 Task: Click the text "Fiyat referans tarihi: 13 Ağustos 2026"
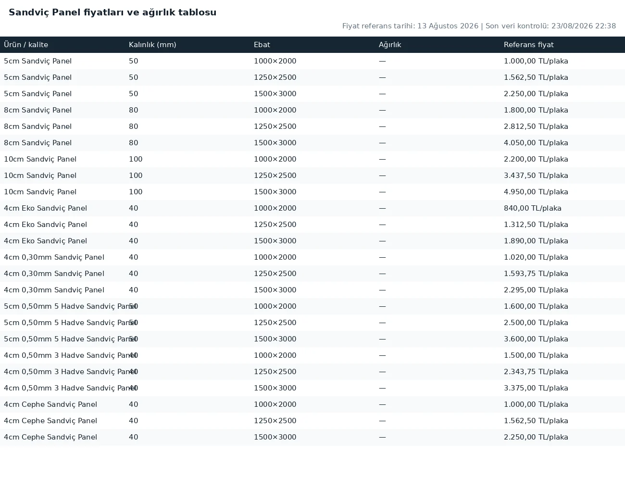click(410, 26)
